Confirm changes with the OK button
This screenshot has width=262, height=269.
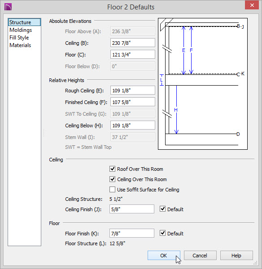coord(164,256)
